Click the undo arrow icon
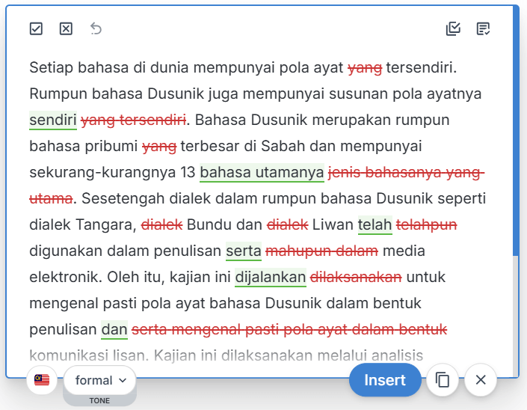The height and width of the screenshot is (410, 527). click(x=96, y=29)
